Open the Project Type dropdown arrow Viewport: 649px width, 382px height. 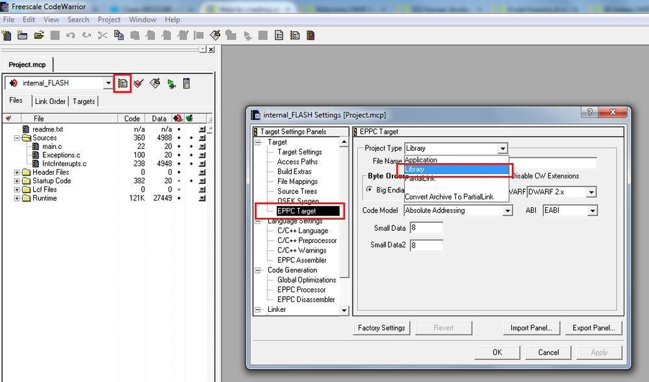tap(502, 148)
